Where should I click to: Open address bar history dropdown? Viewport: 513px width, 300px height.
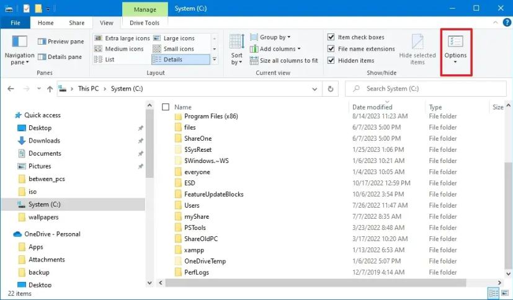[x=314, y=89]
